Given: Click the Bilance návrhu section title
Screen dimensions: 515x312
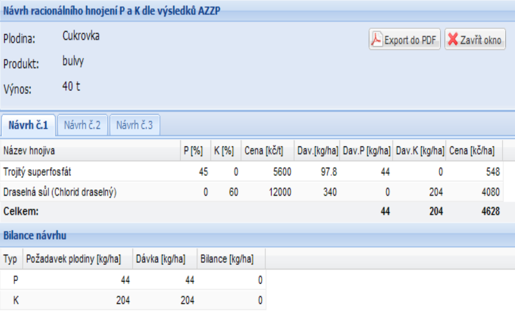Looking at the screenshot, I should point(35,235).
